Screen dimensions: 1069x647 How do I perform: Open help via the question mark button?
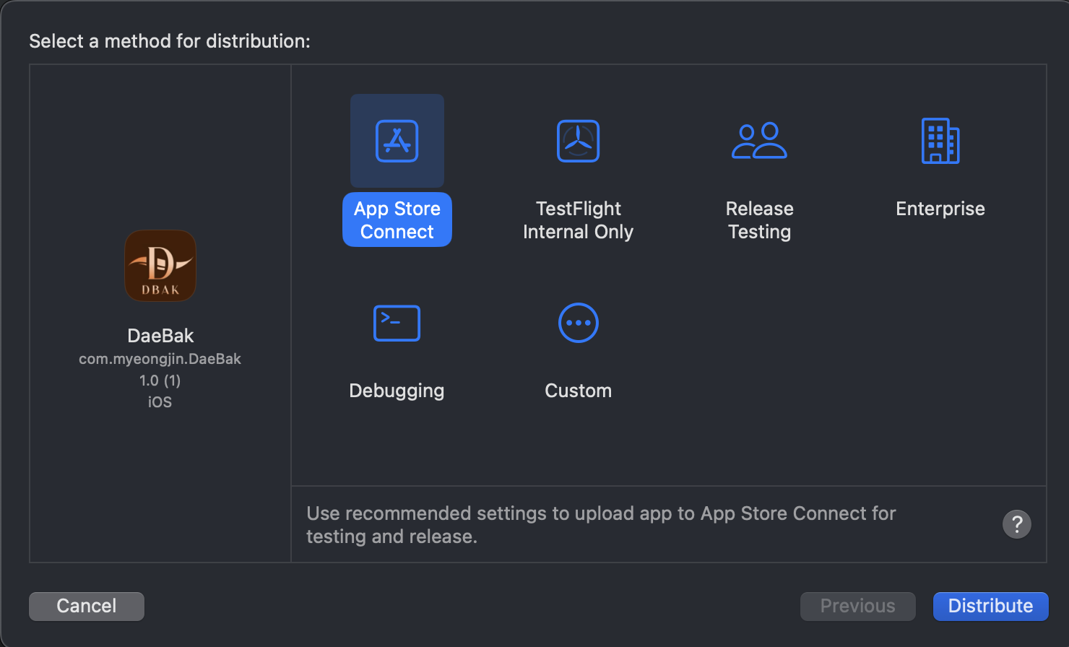[1017, 524]
